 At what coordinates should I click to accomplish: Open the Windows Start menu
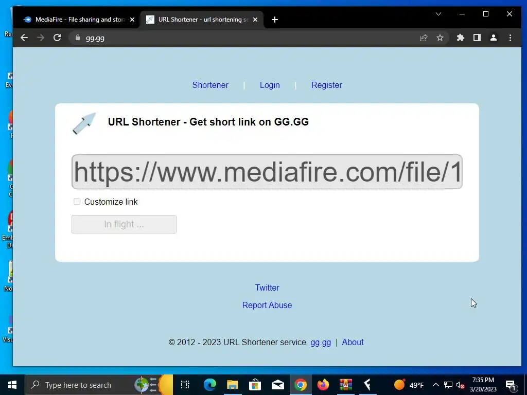pos(12,385)
